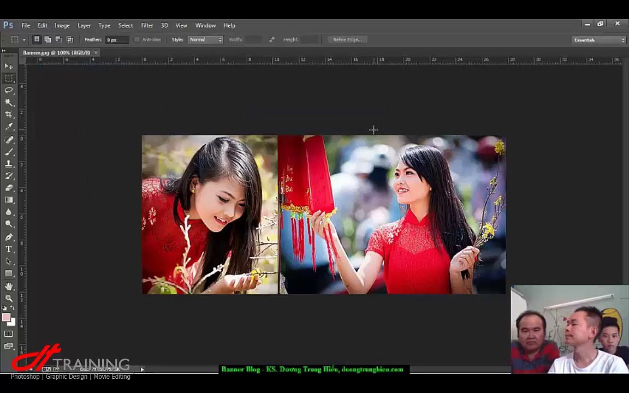Click the Refine Edge button
The image size is (629, 393).
[x=347, y=39]
